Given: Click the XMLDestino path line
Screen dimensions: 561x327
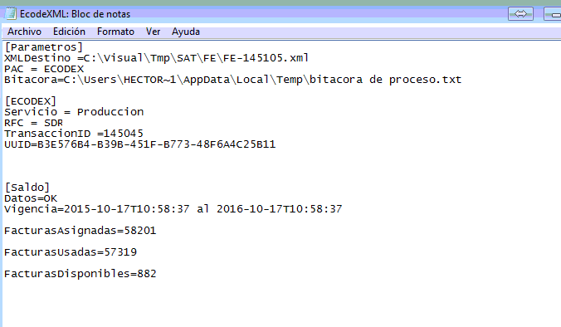Looking at the screenshot, I should tap(156, 58).
